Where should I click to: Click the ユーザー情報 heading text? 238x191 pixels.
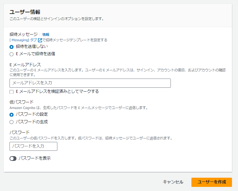pyautogui.click(x=25, y=12)
